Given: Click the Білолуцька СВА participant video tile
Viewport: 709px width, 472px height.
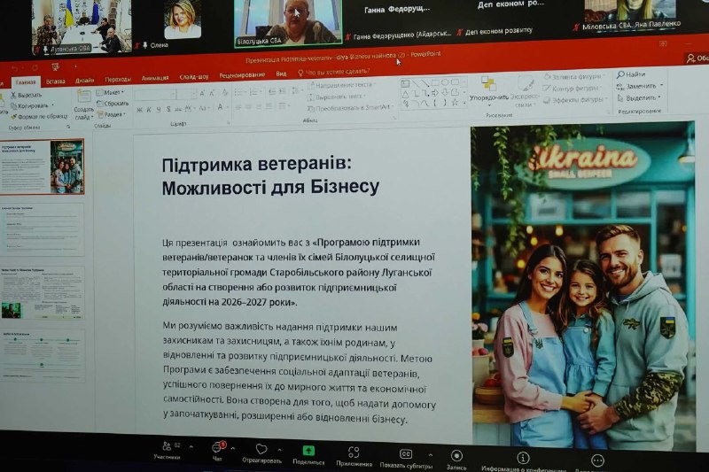Looking at the screenshot, I should 287,21.
